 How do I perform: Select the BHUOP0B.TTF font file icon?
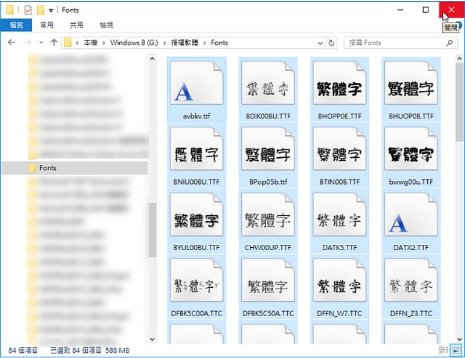[x=411, y=83]
